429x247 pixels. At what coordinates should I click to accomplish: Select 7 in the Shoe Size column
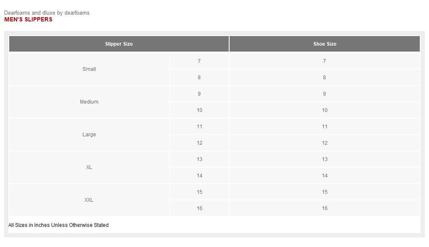pyautogui.click(x=324, y=61)
